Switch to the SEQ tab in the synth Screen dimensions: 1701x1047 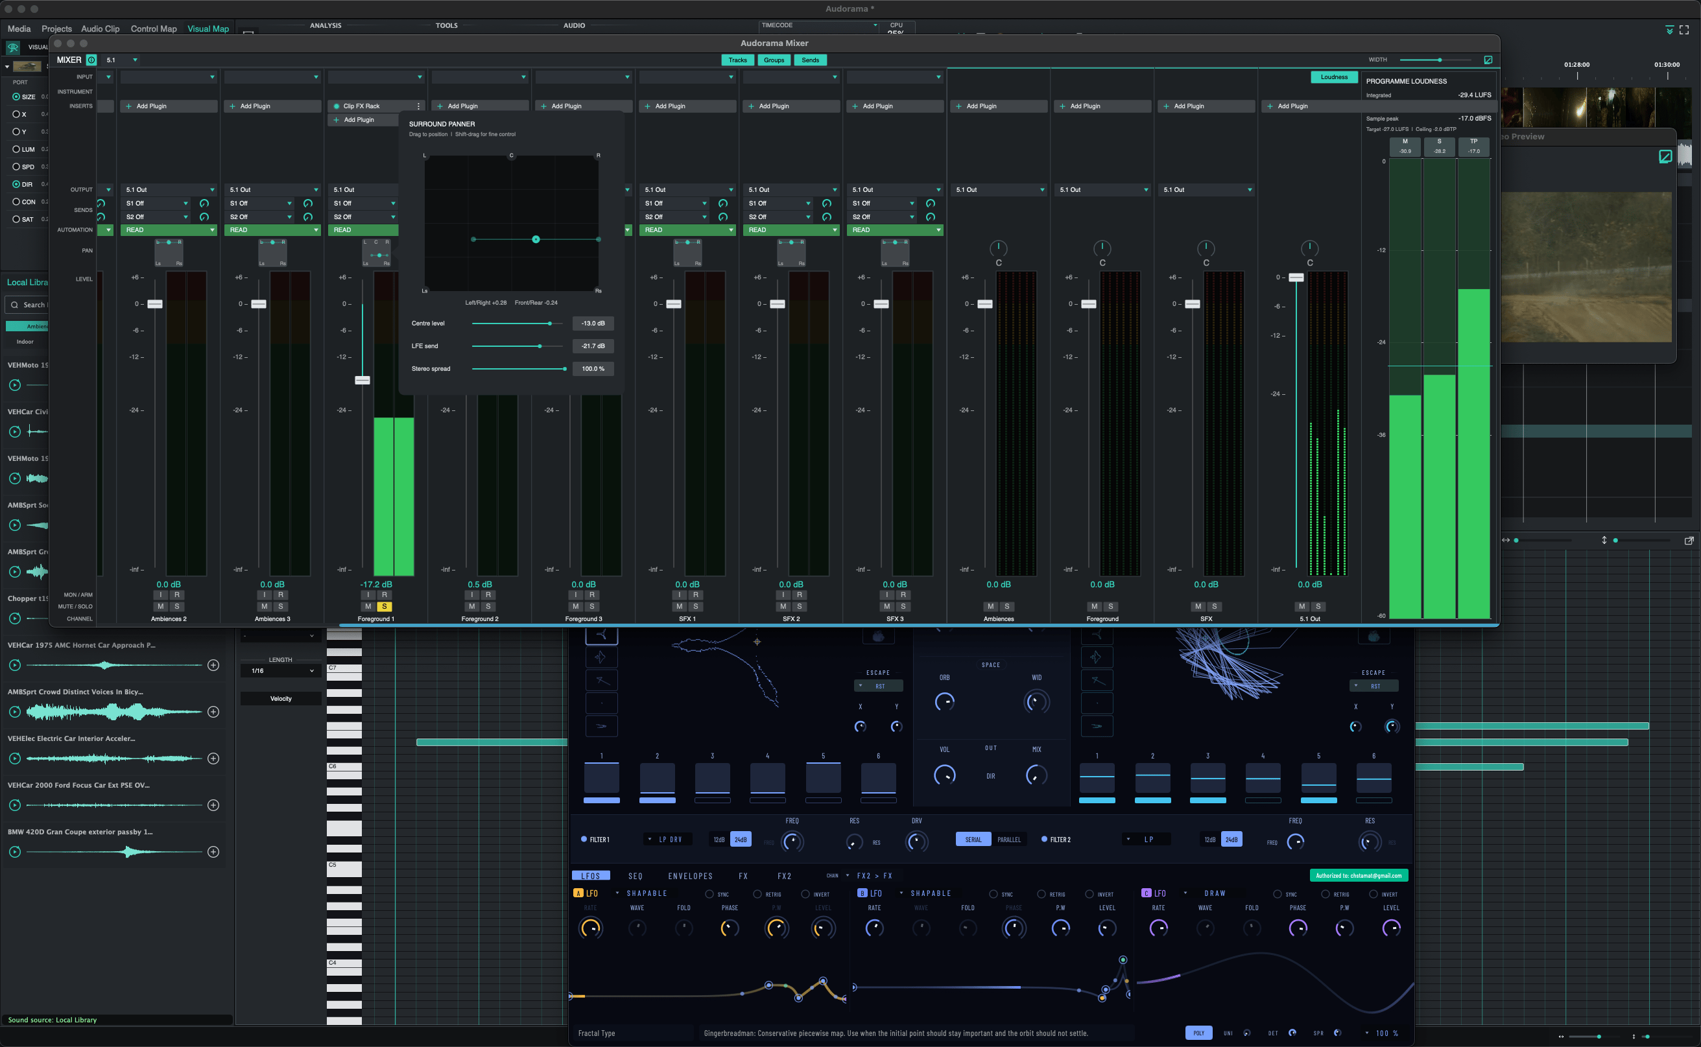click(x=635, y=876)
